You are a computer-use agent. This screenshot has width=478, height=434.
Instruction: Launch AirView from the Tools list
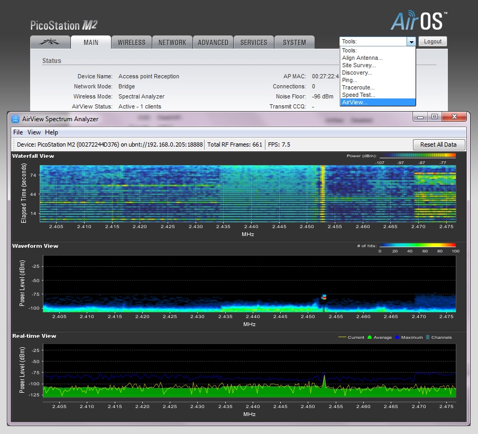point(378,102)
